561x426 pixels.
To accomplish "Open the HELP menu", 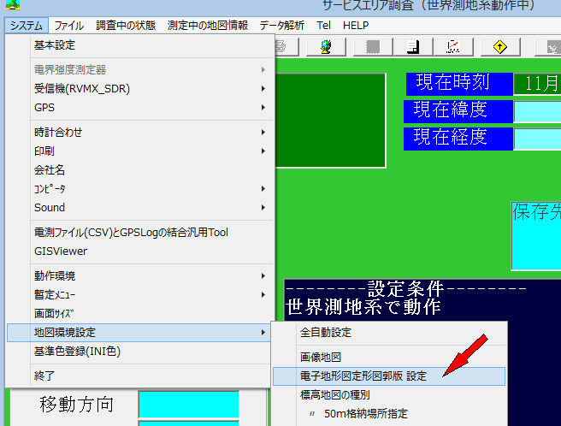I will tap(356, 26).
